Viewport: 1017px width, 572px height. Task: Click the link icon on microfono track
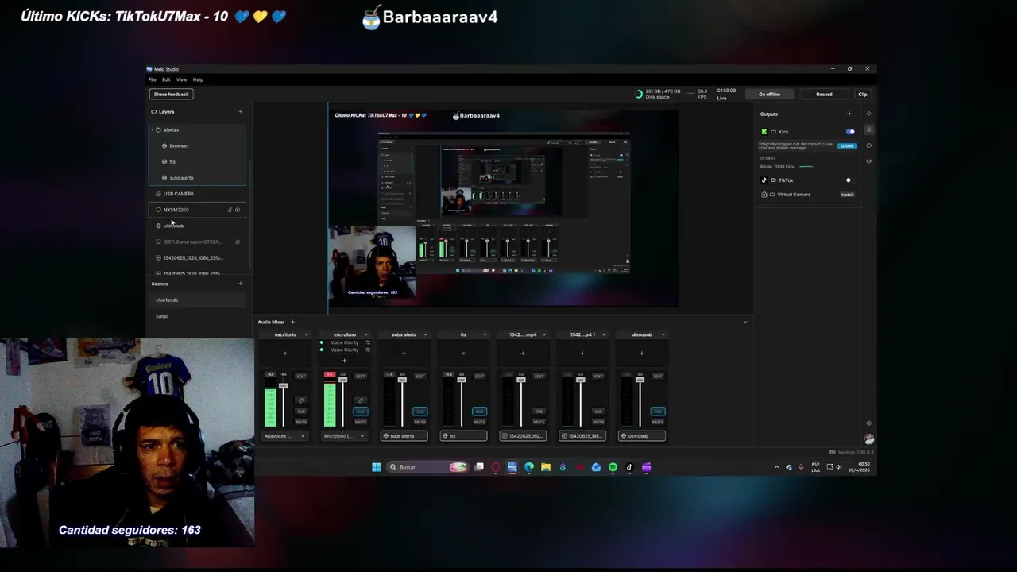pyautogui.click(x=361, y=400)
